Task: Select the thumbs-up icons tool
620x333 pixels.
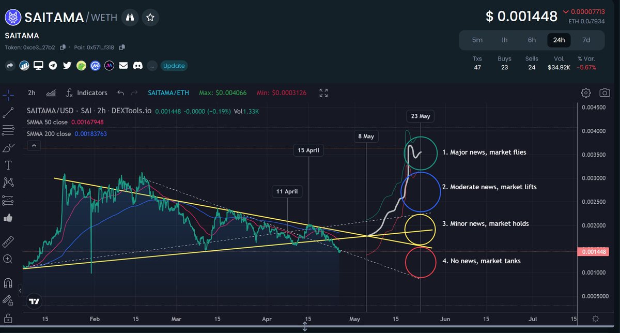Action: coord(8,218)
